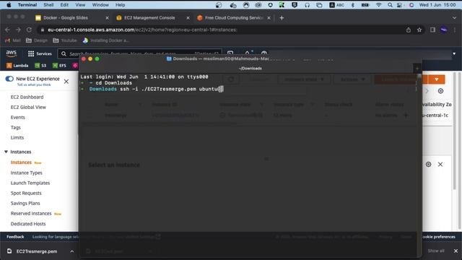Screen dimensions: 462x260
Task: Dismiss the New EC2 Experience banner
Action: (66, 82)
